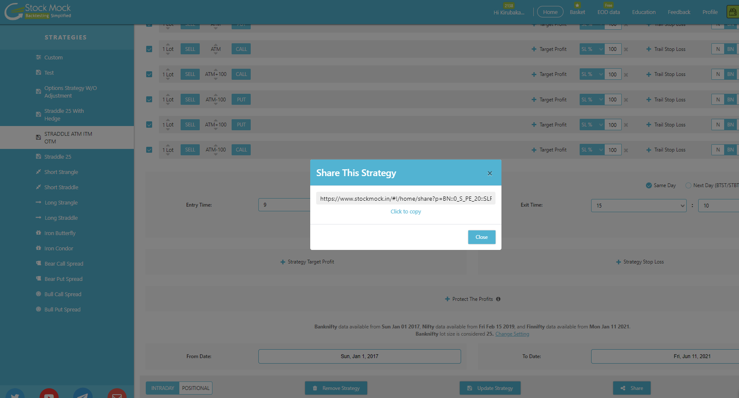Screen dimensions: 739x398
Task: Open the From Date field Sun, Jan 1, 2017
Action: pyautogui.click(x=360, y=356)
